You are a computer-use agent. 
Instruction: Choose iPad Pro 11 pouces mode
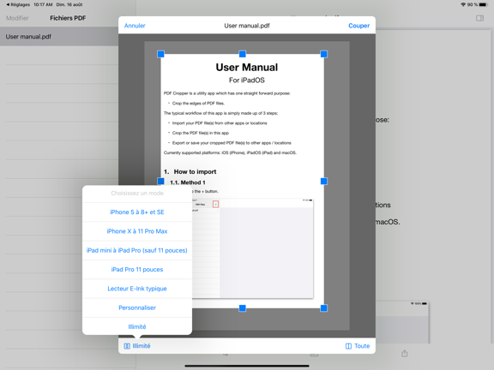(x=137, y=270)
